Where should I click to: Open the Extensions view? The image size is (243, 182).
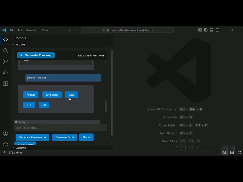click(x=5, y=83)
